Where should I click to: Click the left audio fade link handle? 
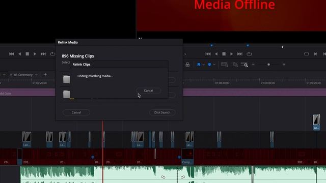click(163, 177)
